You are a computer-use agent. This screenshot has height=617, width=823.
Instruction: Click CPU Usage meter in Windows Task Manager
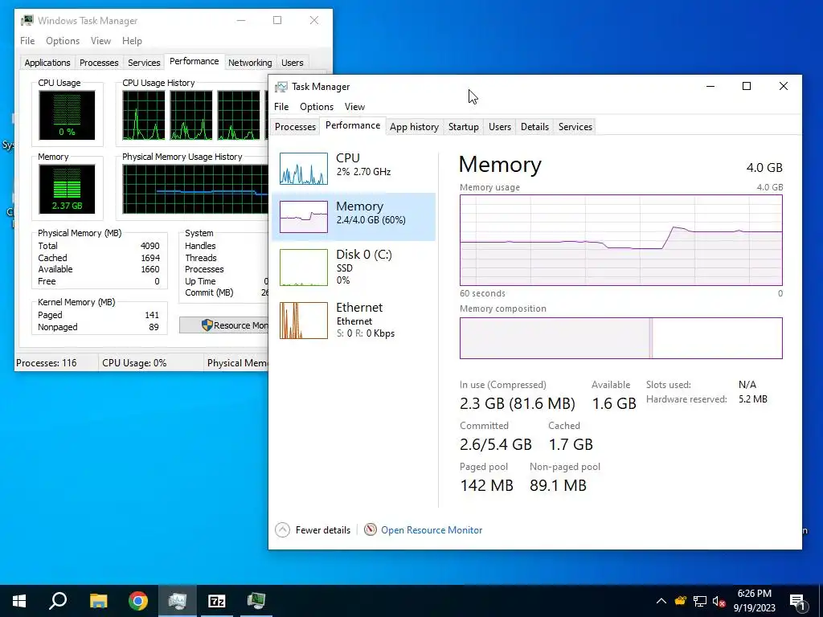click(x=67, y=115)
